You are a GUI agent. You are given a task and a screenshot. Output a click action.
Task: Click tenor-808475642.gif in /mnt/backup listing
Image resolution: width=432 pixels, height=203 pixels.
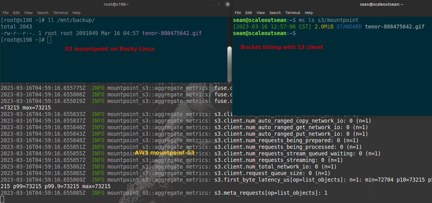[x=172, y=33]
